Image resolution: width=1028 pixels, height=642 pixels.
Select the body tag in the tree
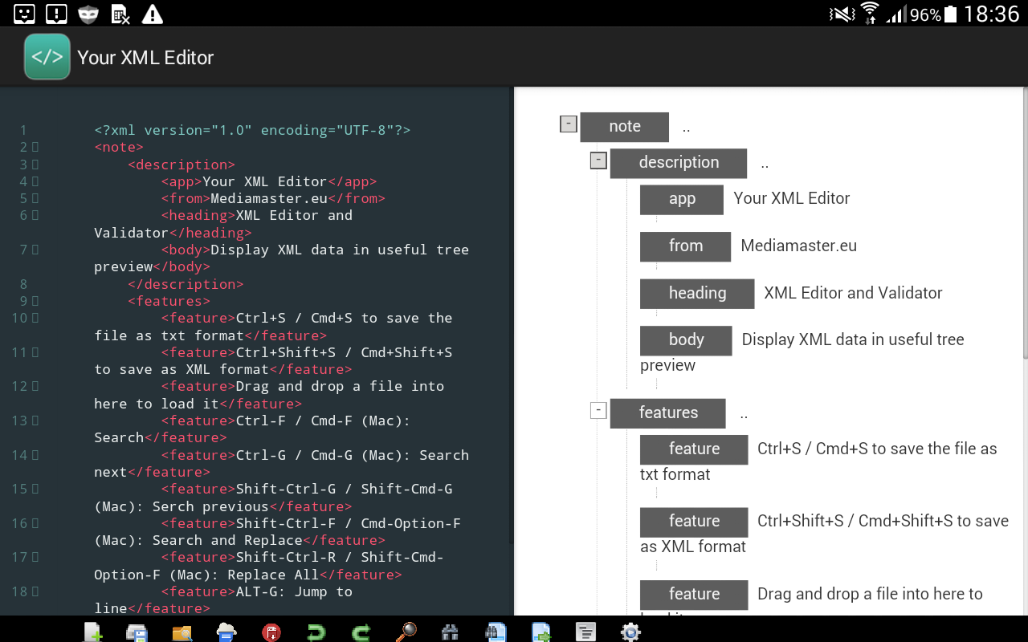pos(686,340)
